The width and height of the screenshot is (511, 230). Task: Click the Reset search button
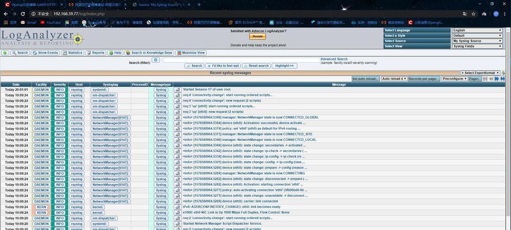(256, 66)
